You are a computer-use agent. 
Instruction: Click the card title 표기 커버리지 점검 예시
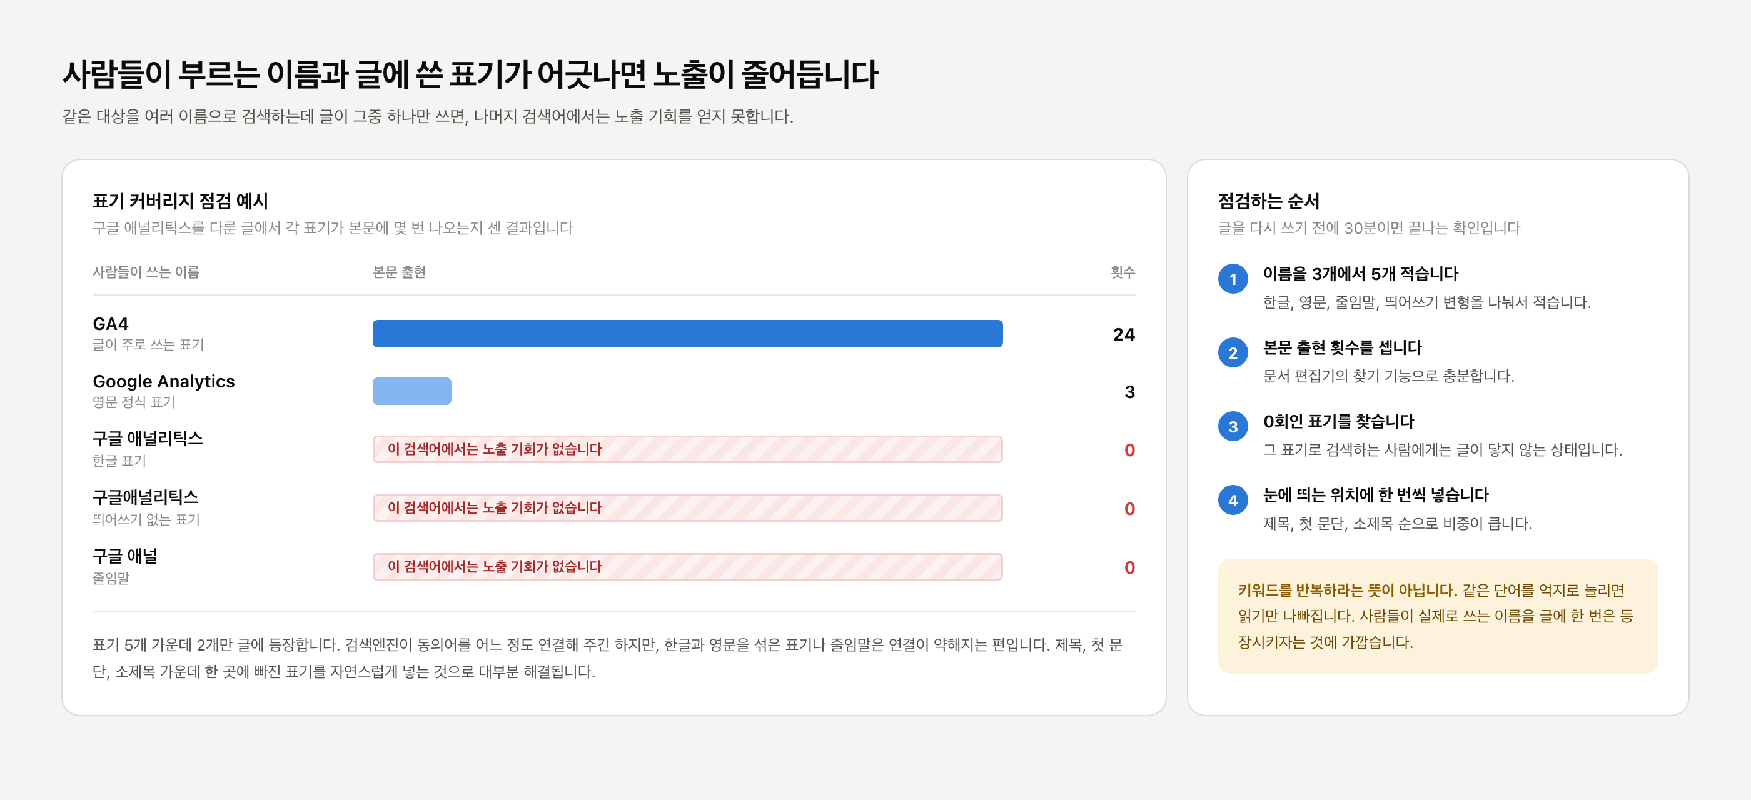(180, 201)
